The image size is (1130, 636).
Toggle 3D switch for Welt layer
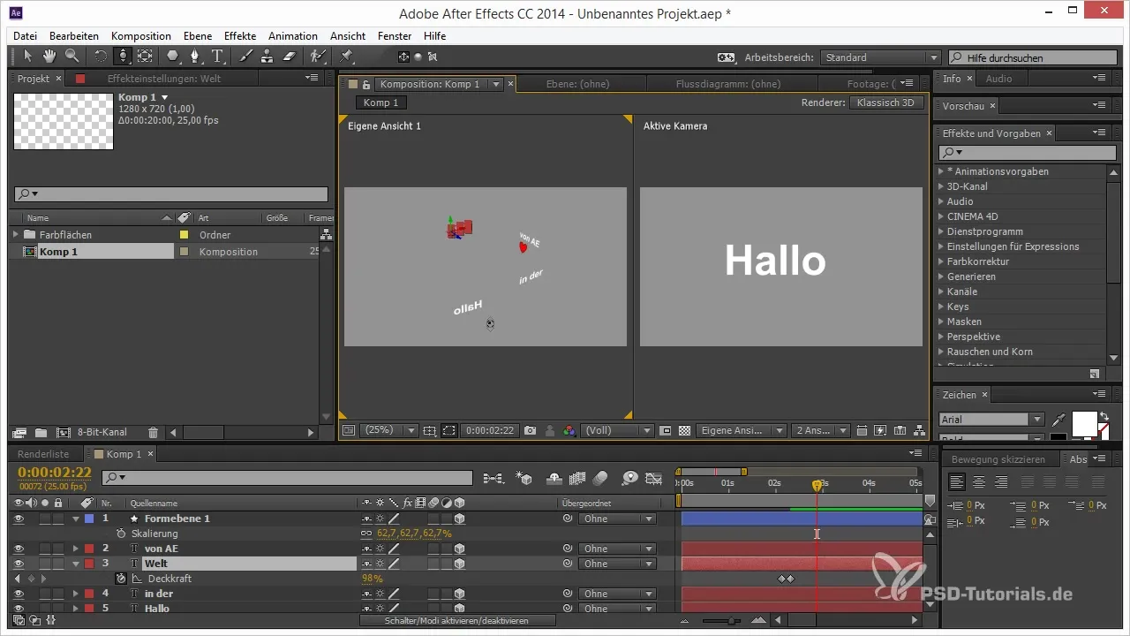(x=459, y=564)
